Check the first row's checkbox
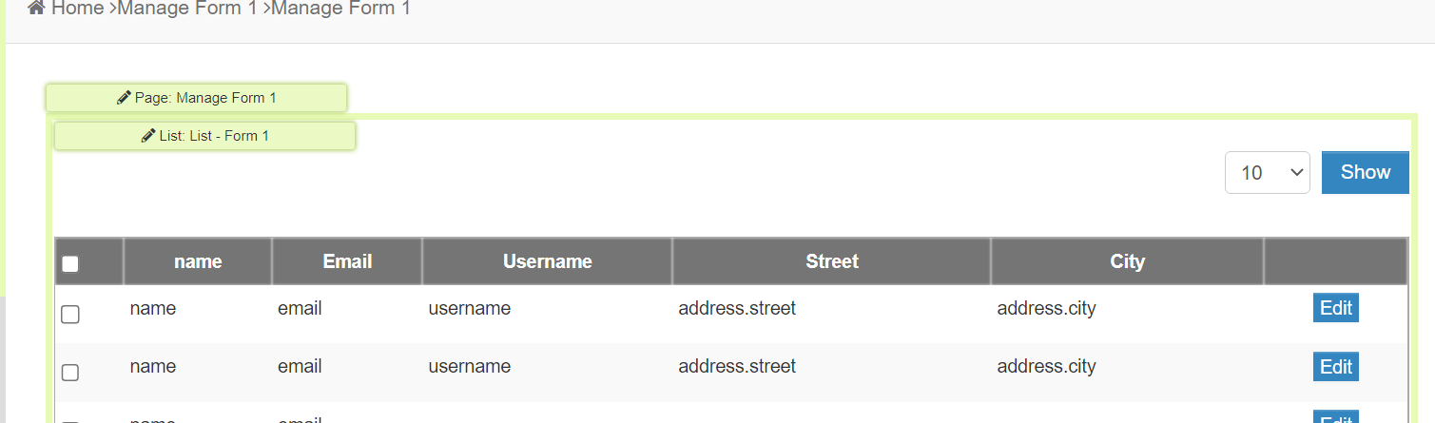 (x=70, y=315)
